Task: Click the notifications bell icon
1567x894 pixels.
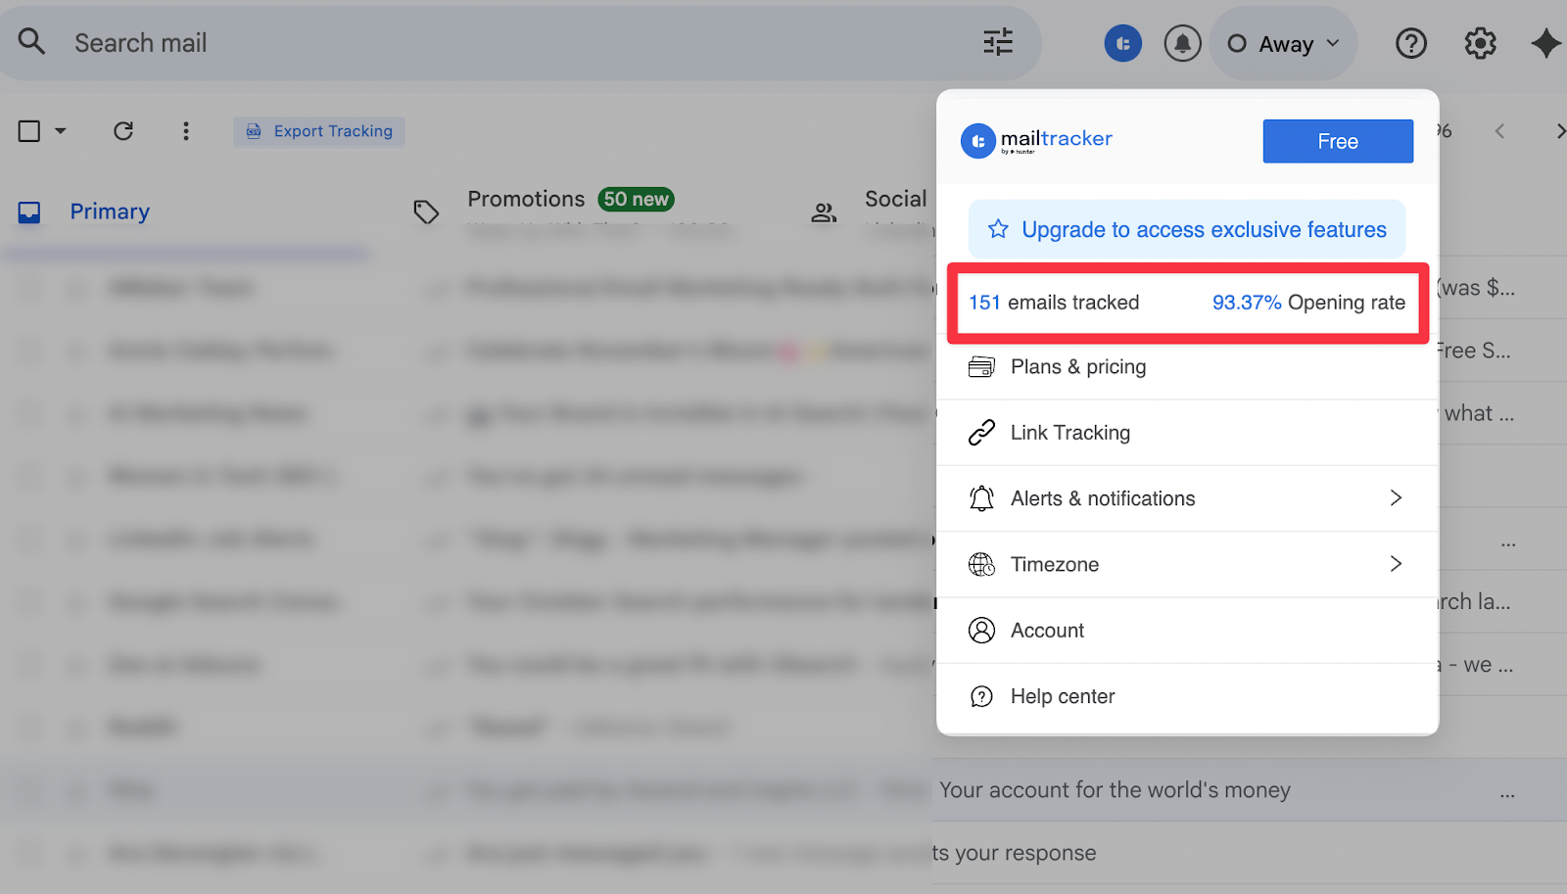Action: tap(1182, 43)
